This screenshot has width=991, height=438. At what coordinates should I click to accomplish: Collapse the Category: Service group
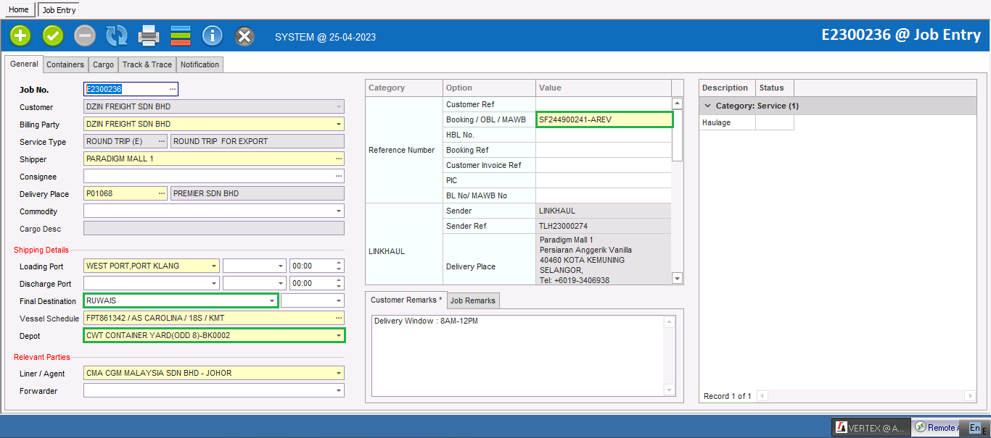pos(708,106)
